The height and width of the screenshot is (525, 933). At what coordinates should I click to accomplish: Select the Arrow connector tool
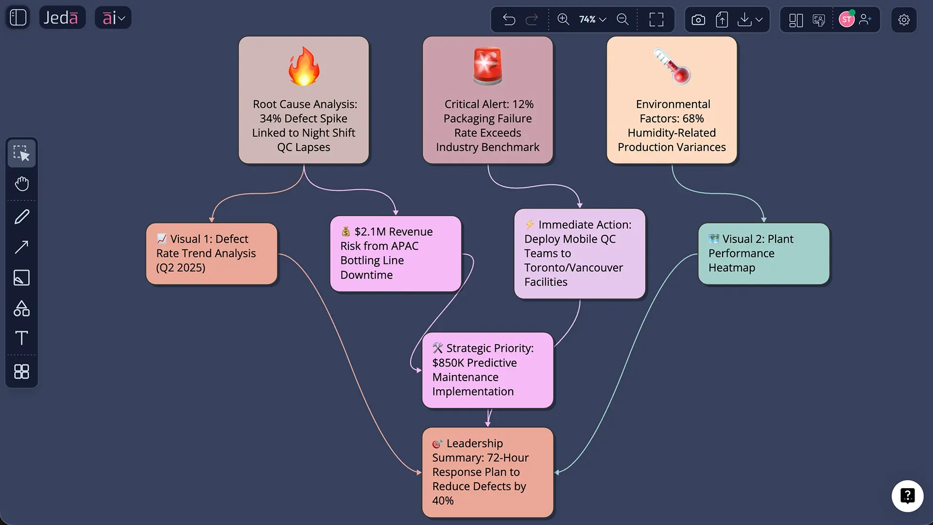click(x=21, y=247)
